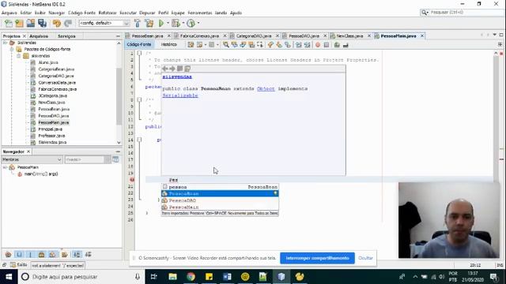Image resolution: width=506 pixels, height=284 pixels.
Task: Switch to the Histórico editor view
Action: click(168, 44)
